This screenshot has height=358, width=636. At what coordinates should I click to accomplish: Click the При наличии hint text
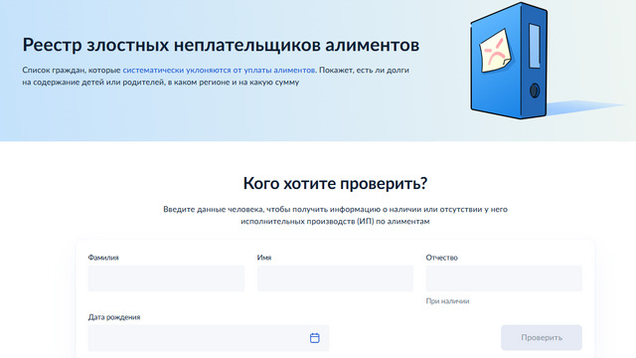[x=447, y=301]
